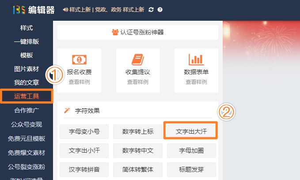Click the 字母变小号 button
Viewport: 300px width, 180px height.
tap(84, 131)
